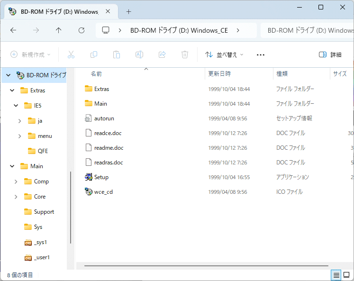Screen dimensions: 354x281
Task: Open the See more options menu
Action: 261,55
